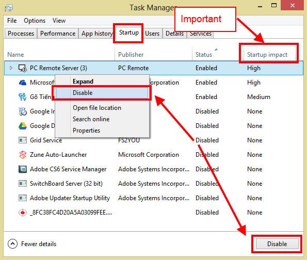Viewport: 307px width, 260px height.
Task: Click High impact for PC Remote Server
Action: (254, 68)
